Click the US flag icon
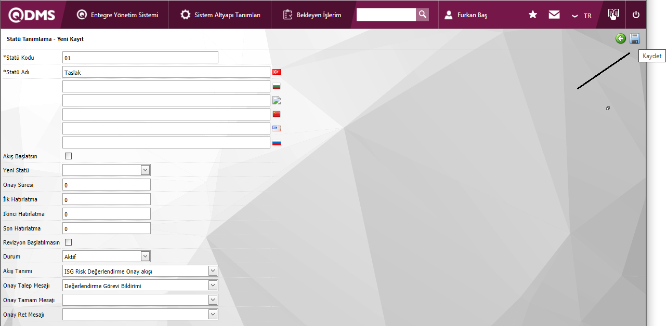 click(277, 128)
